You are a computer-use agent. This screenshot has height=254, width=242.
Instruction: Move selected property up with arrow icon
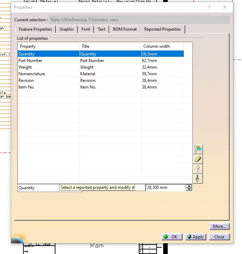point(198,169)
